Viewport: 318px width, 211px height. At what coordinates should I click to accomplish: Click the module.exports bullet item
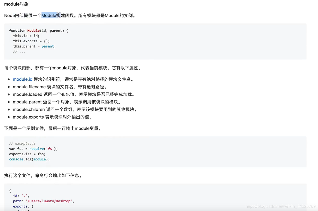coord(53,117)
